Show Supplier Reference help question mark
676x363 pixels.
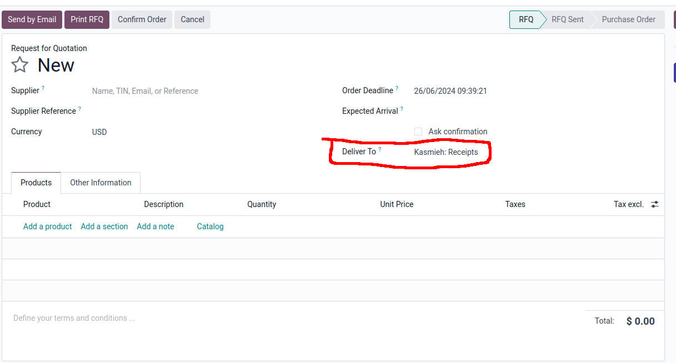tap(79, 109)
